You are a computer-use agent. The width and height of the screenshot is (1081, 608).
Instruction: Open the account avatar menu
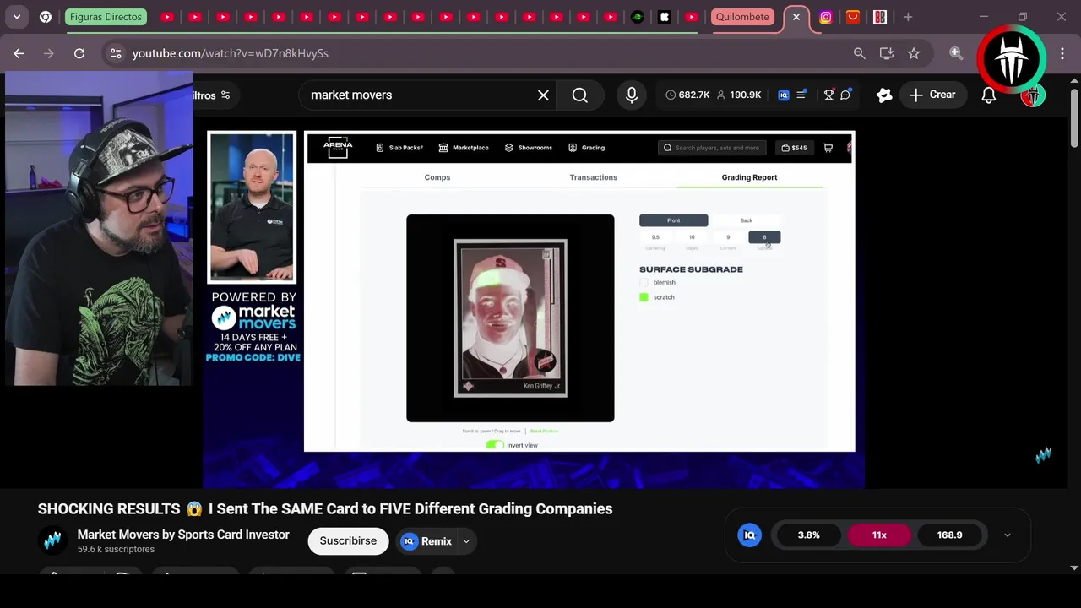click(x=1033, y=95)
